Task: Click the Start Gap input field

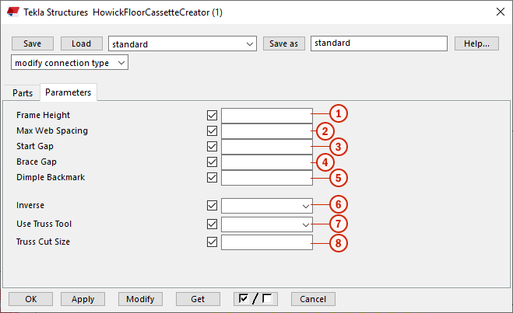Action: click(267, 147)
